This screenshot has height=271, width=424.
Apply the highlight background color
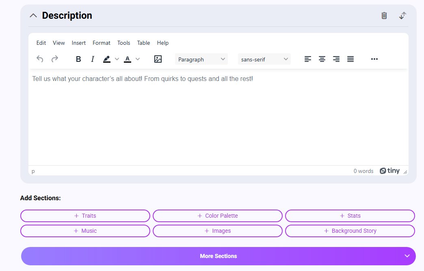point(107,59)
